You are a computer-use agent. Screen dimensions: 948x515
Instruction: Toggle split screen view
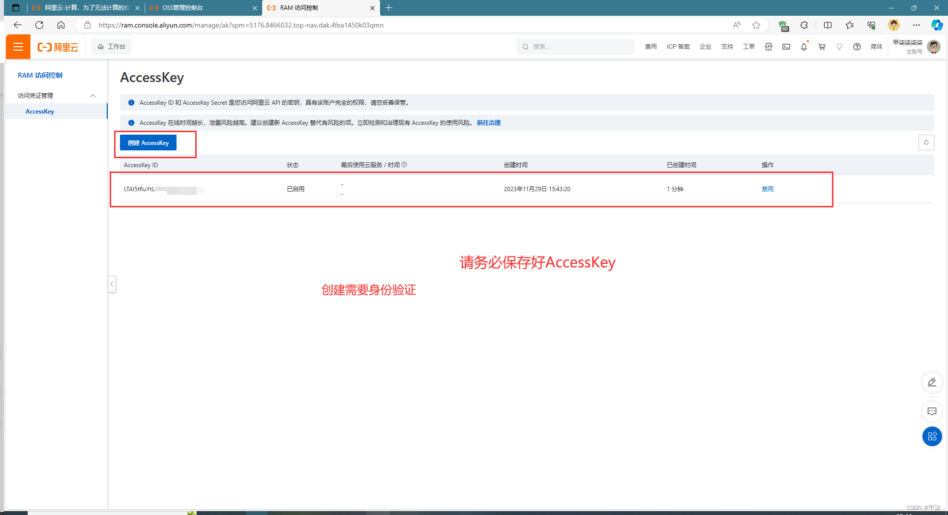tap(828, 25)
